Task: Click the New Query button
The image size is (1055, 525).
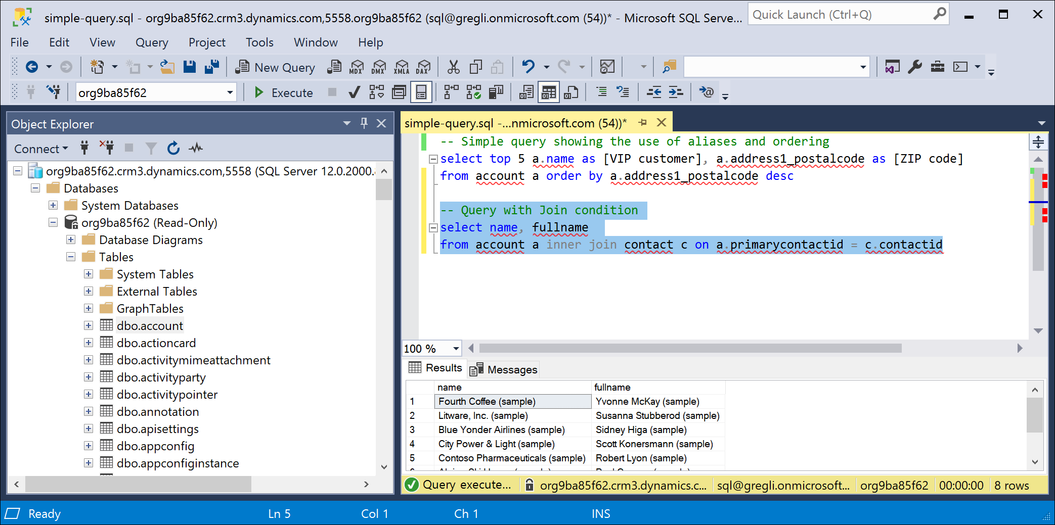Action: point(276,67)
